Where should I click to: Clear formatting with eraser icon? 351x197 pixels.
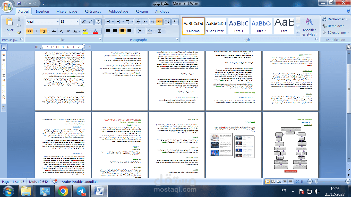tap(98, 22)
